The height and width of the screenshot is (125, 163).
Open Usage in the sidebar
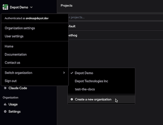click(11, 104)
